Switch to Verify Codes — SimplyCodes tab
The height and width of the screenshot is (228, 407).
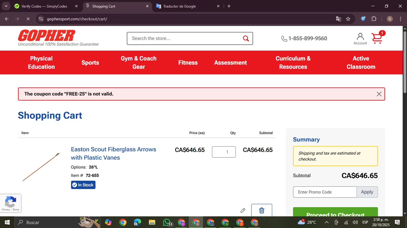tap(44, 6)
